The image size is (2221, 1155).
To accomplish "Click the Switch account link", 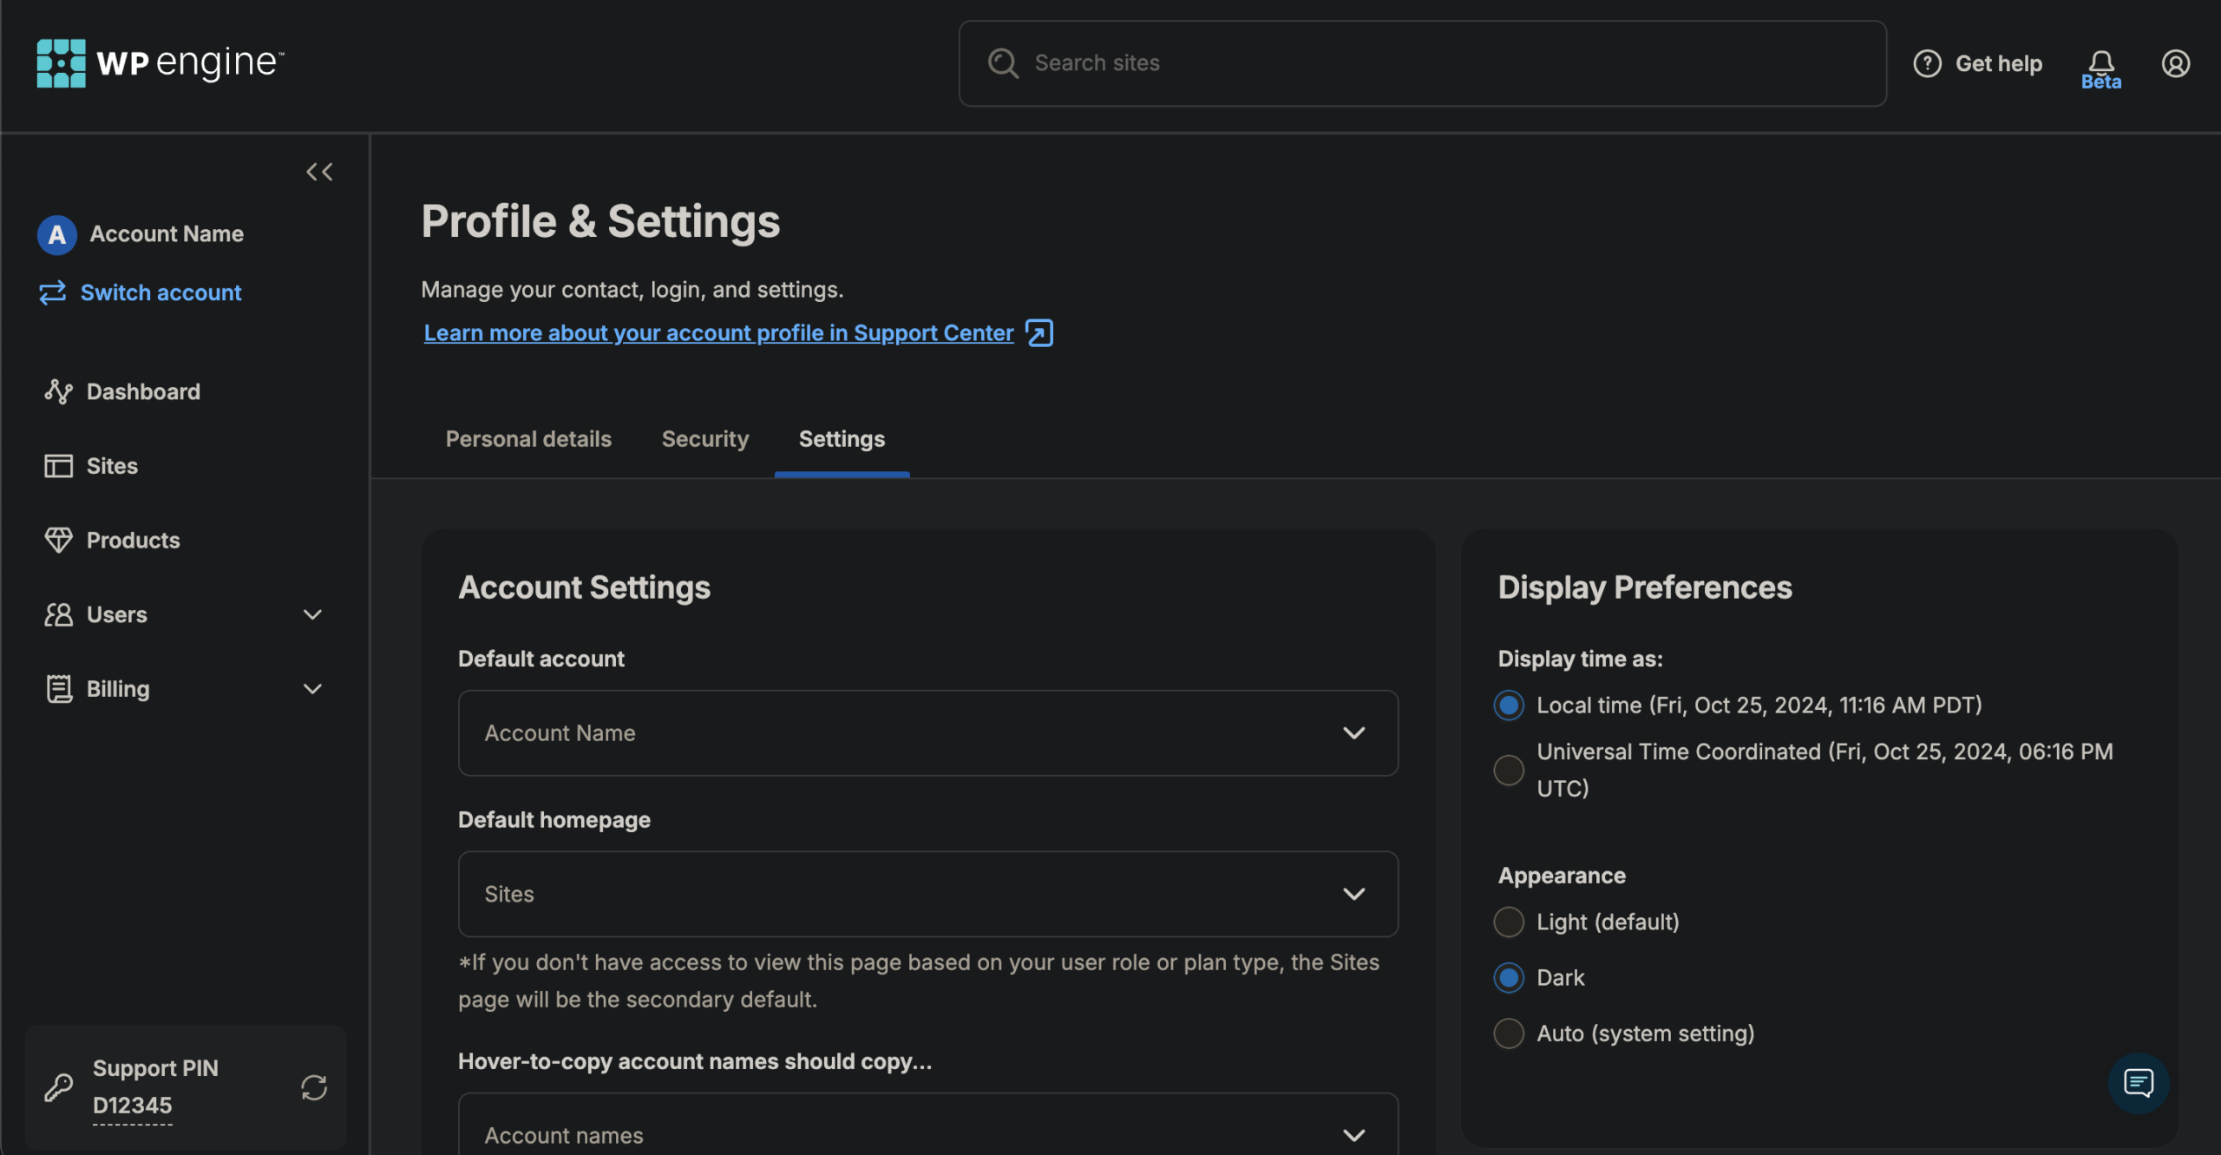I will coord(161,292).
